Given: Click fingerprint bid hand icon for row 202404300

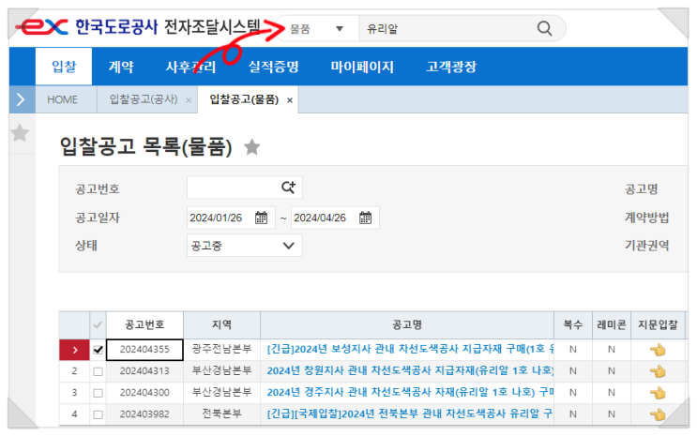Looking at the screenshot, I should 658,393.
